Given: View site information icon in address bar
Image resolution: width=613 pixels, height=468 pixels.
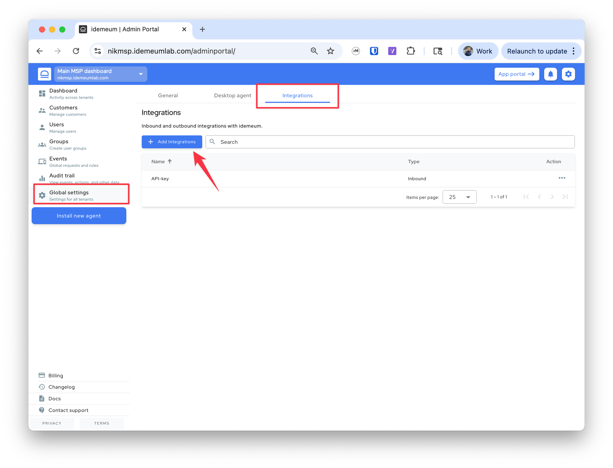Looking at the screenshot, I should [x=98, y=51].
